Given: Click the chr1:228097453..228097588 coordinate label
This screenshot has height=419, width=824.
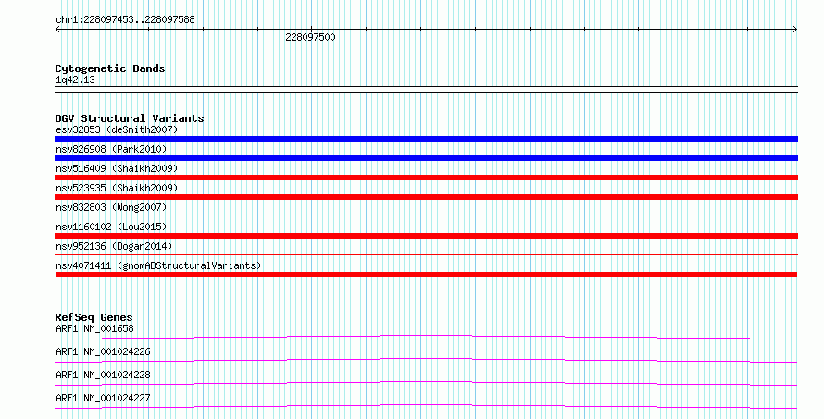Looking at the screenshot, I should [x=125, y=20].
